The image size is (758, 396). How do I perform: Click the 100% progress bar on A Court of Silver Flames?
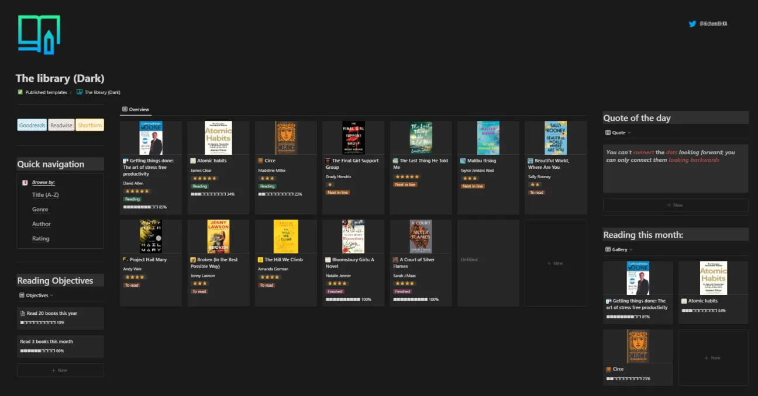tap(411, 299)
